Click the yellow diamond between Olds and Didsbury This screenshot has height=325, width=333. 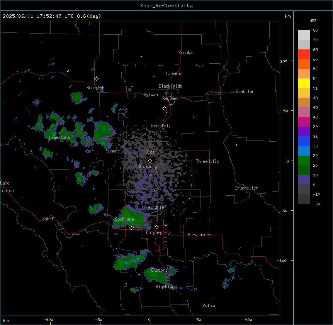click(150, 161)
